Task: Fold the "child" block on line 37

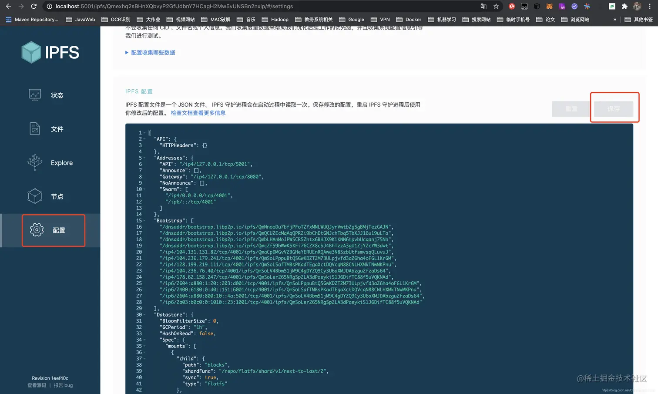Action: 144,358
